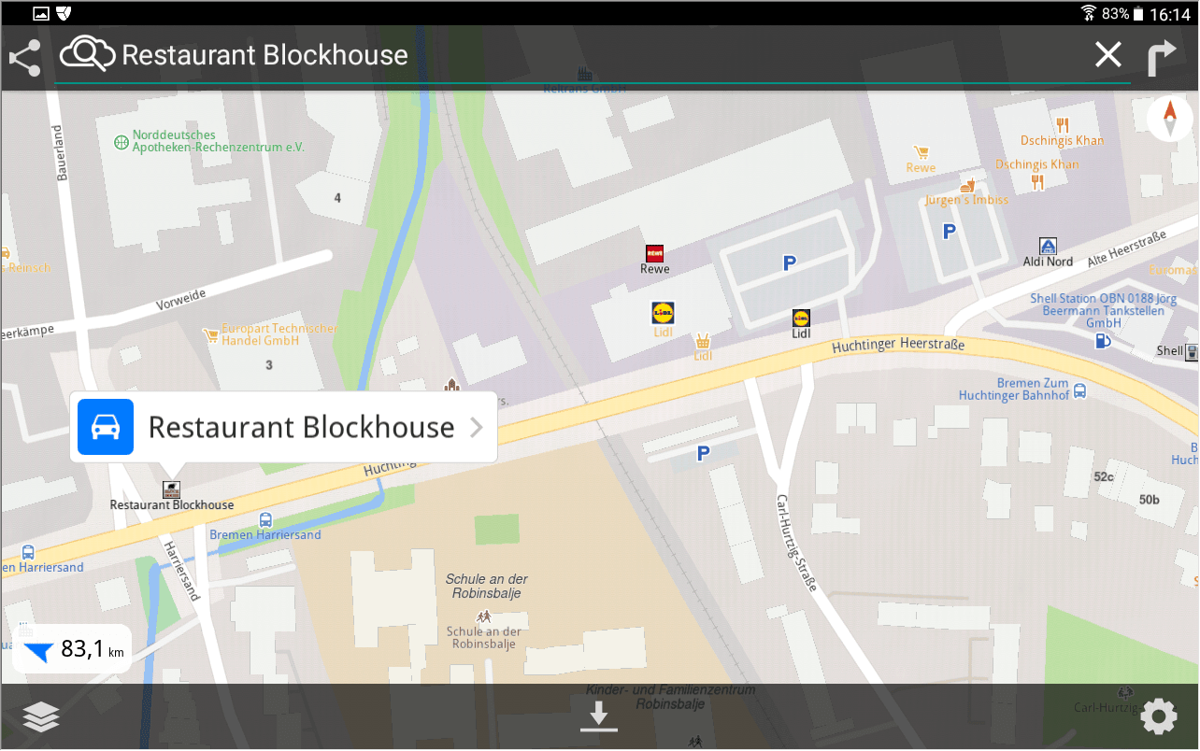The width and height of the screenshot is (1200, 751).
Task: Click the Vorweide street label
Action: pos(181,301)
